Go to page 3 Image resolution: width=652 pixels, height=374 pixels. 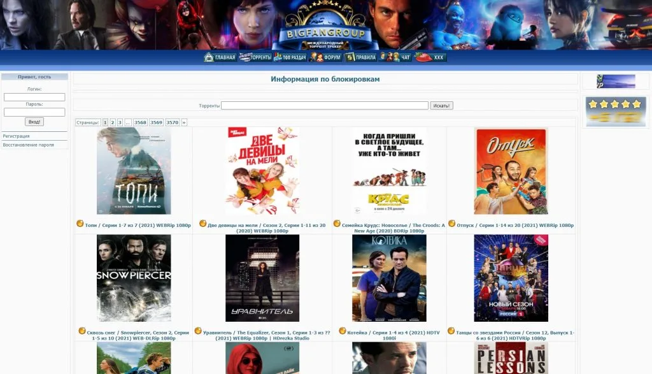tap(120, 122)
